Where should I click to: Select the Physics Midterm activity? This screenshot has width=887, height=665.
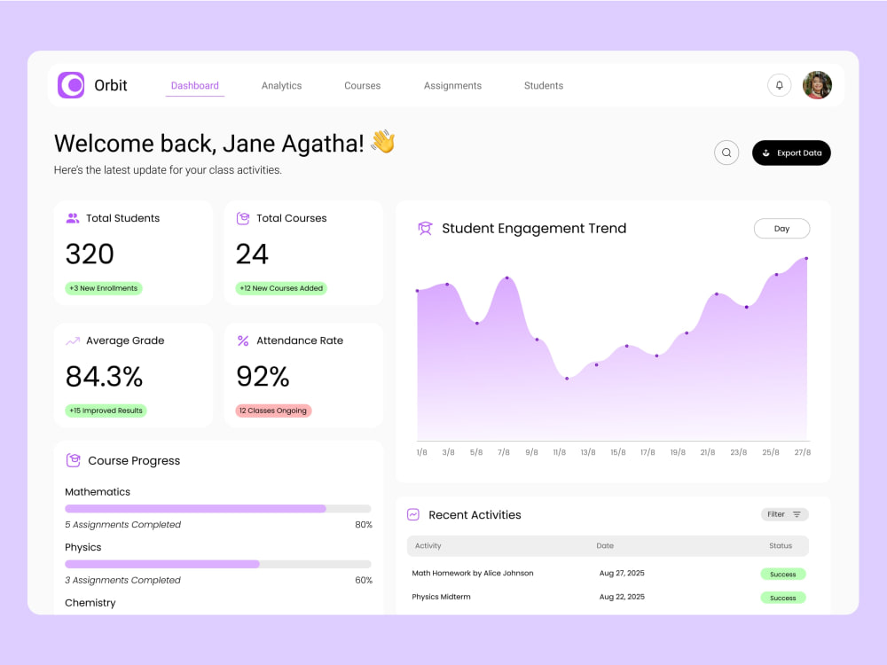click(x=441, y=597)
